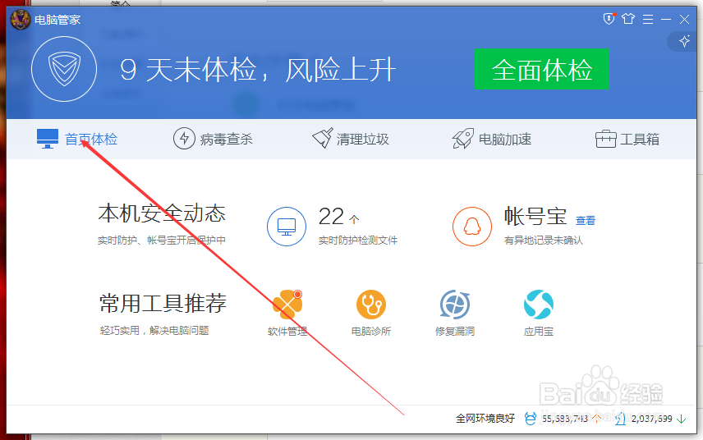Click the 查看 link beside 帐号宝
The width and height of the screenshot is (703, 440).
[586, 221]
